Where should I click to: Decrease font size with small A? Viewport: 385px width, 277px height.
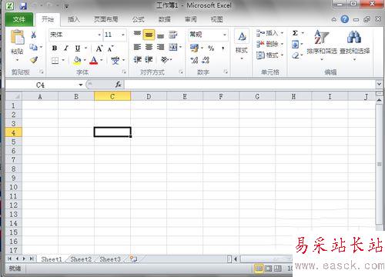[111, 48]
